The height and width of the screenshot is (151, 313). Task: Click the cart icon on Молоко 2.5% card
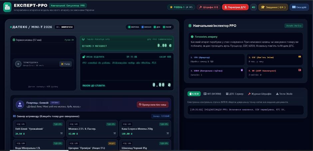pyautogui.click(x=115, y=133)
